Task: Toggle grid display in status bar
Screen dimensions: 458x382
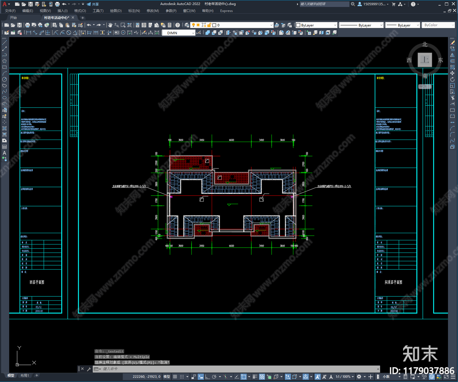Action: click(x=175, y=377)
